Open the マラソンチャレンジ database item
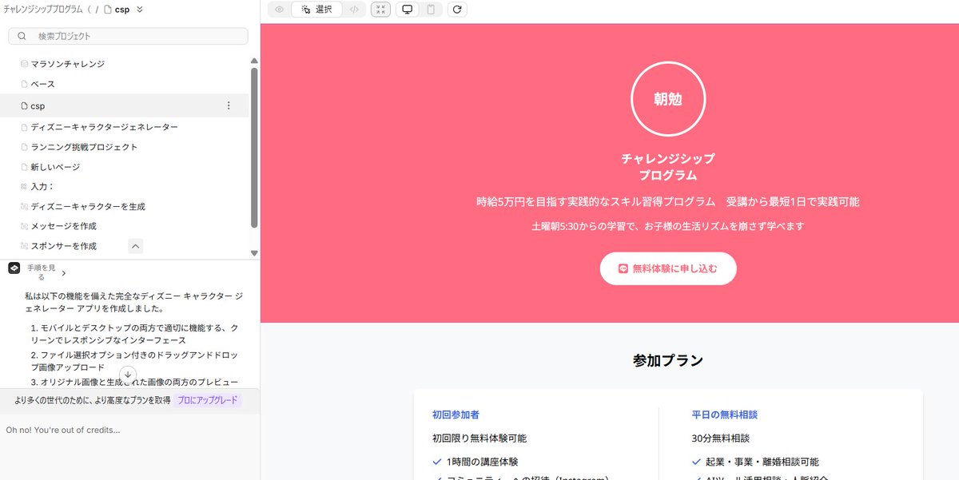This screenshot has height=480, width=959. coord(67,64)
